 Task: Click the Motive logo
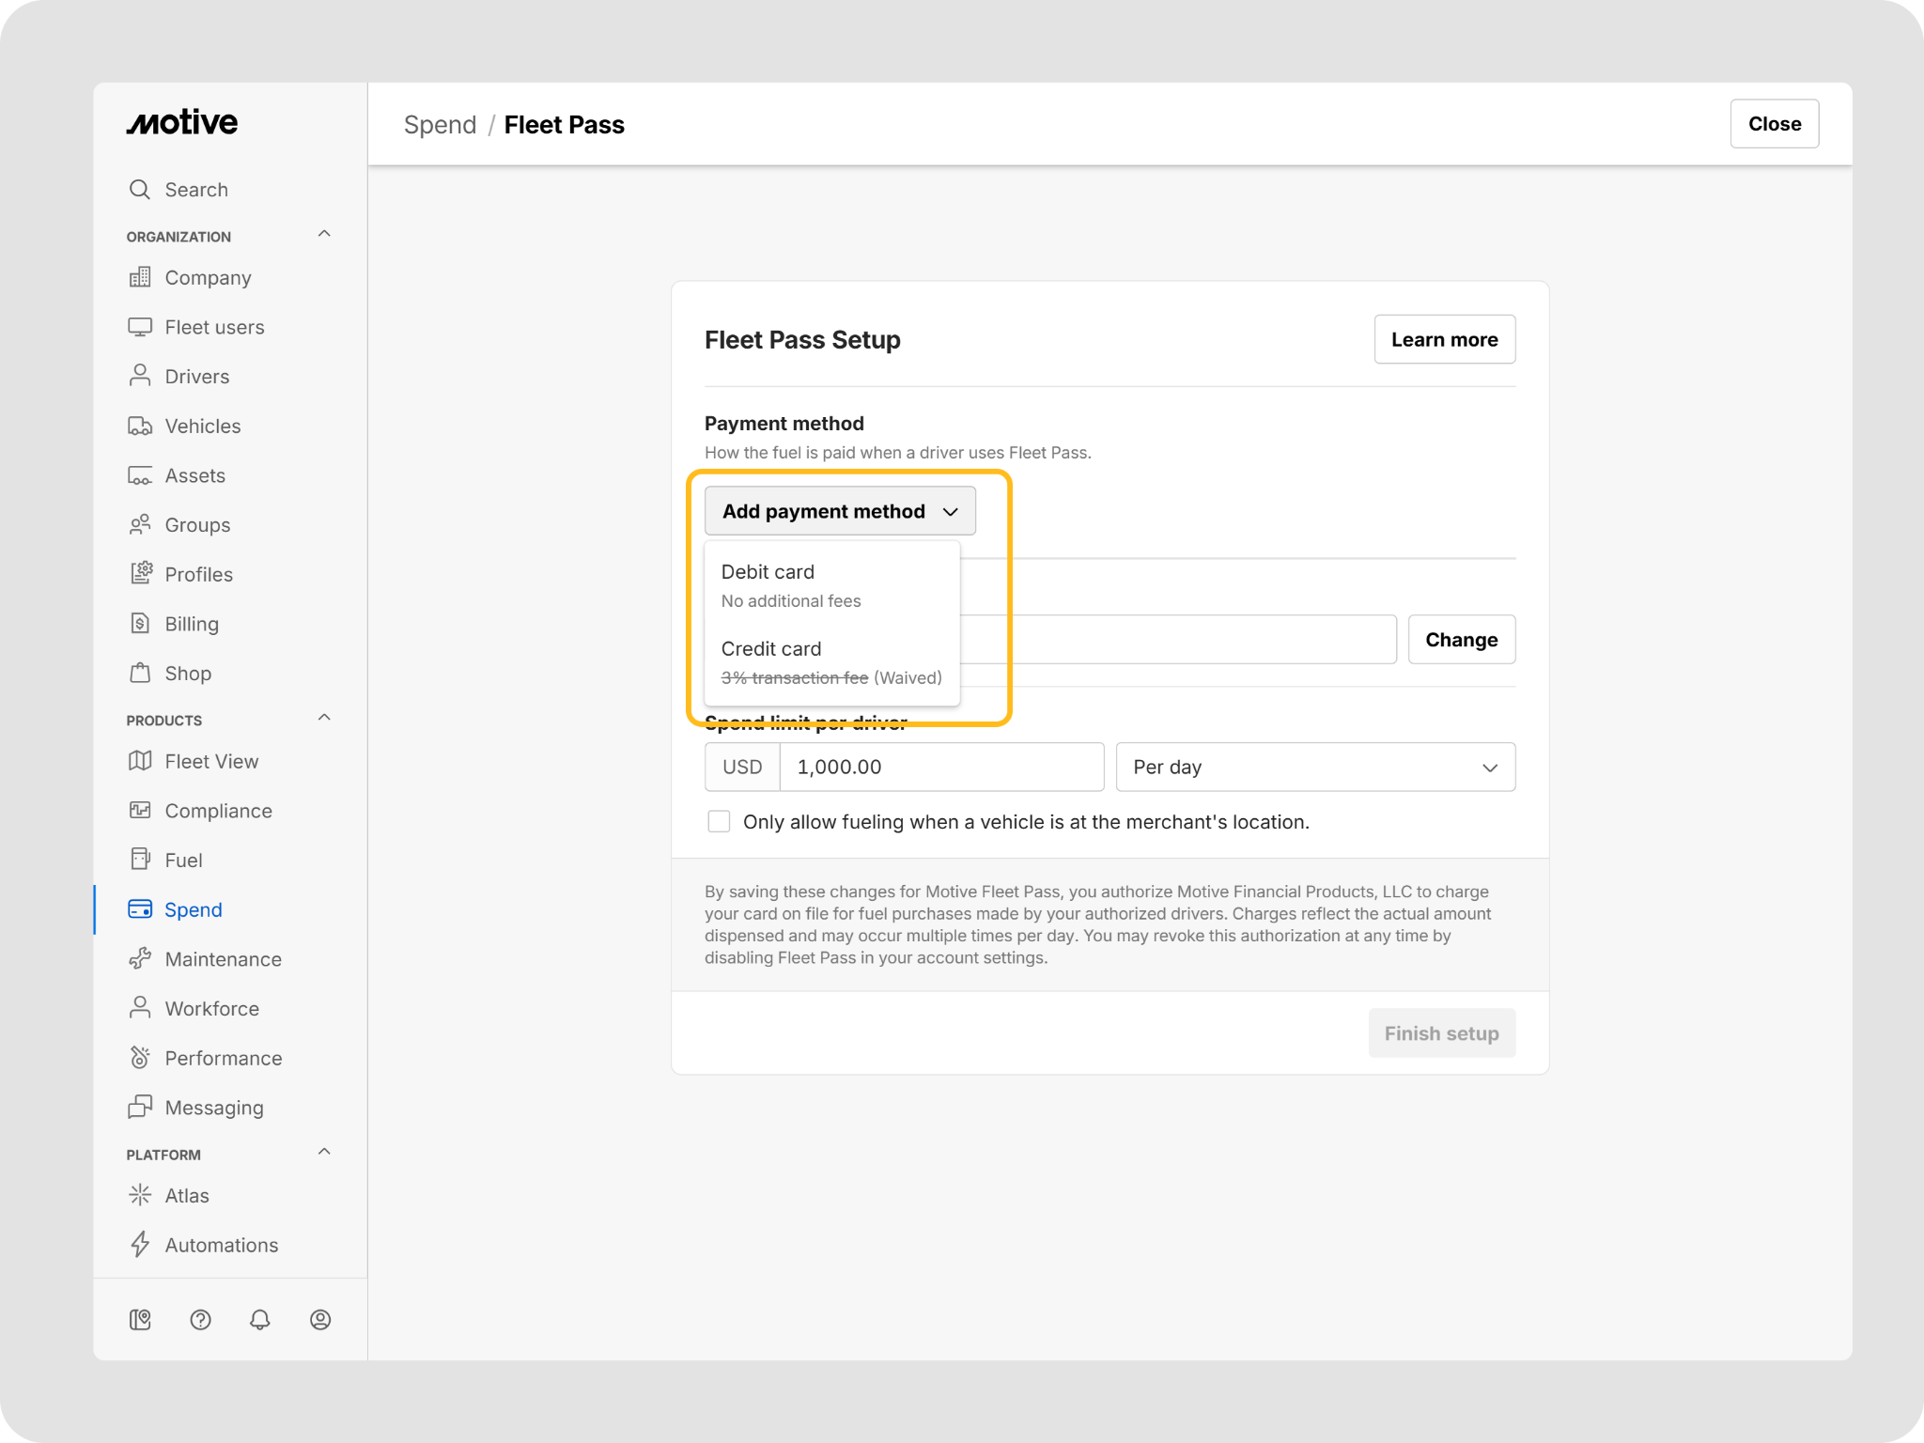point(182,122)
